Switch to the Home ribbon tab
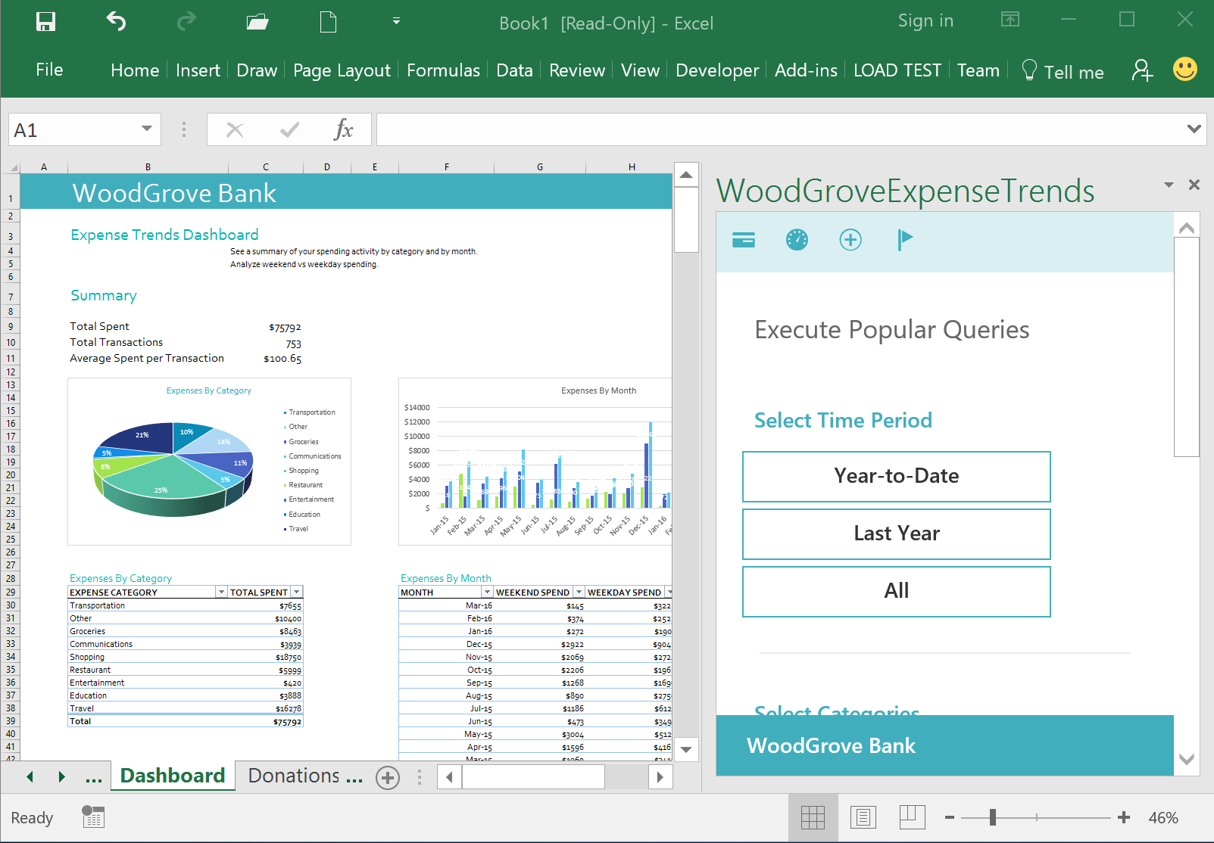Screen dimensions: 1214x843 tap(135, 70)
